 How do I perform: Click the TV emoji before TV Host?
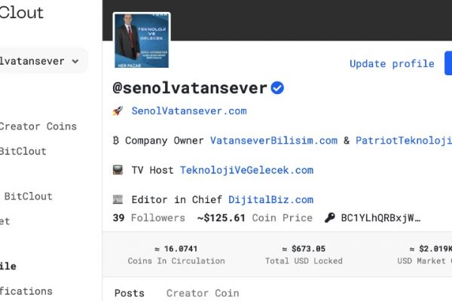tap(118, 170)
